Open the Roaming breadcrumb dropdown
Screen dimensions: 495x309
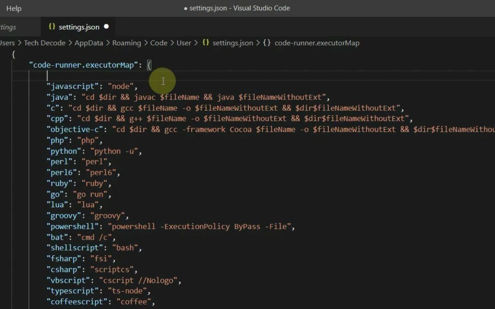pos(126,42)
